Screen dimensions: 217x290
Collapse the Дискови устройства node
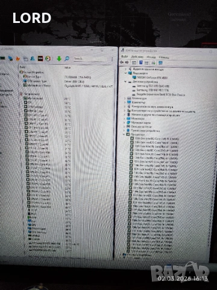click(125, 82)
